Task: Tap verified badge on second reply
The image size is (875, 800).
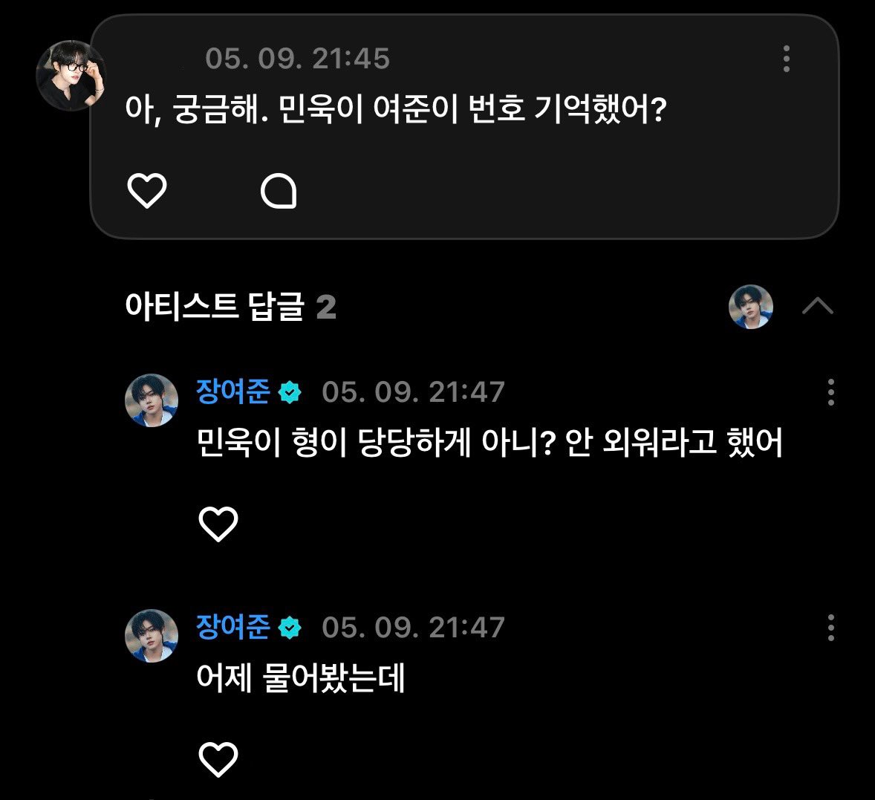Action: pyautogui.click(x=290, y=628)
